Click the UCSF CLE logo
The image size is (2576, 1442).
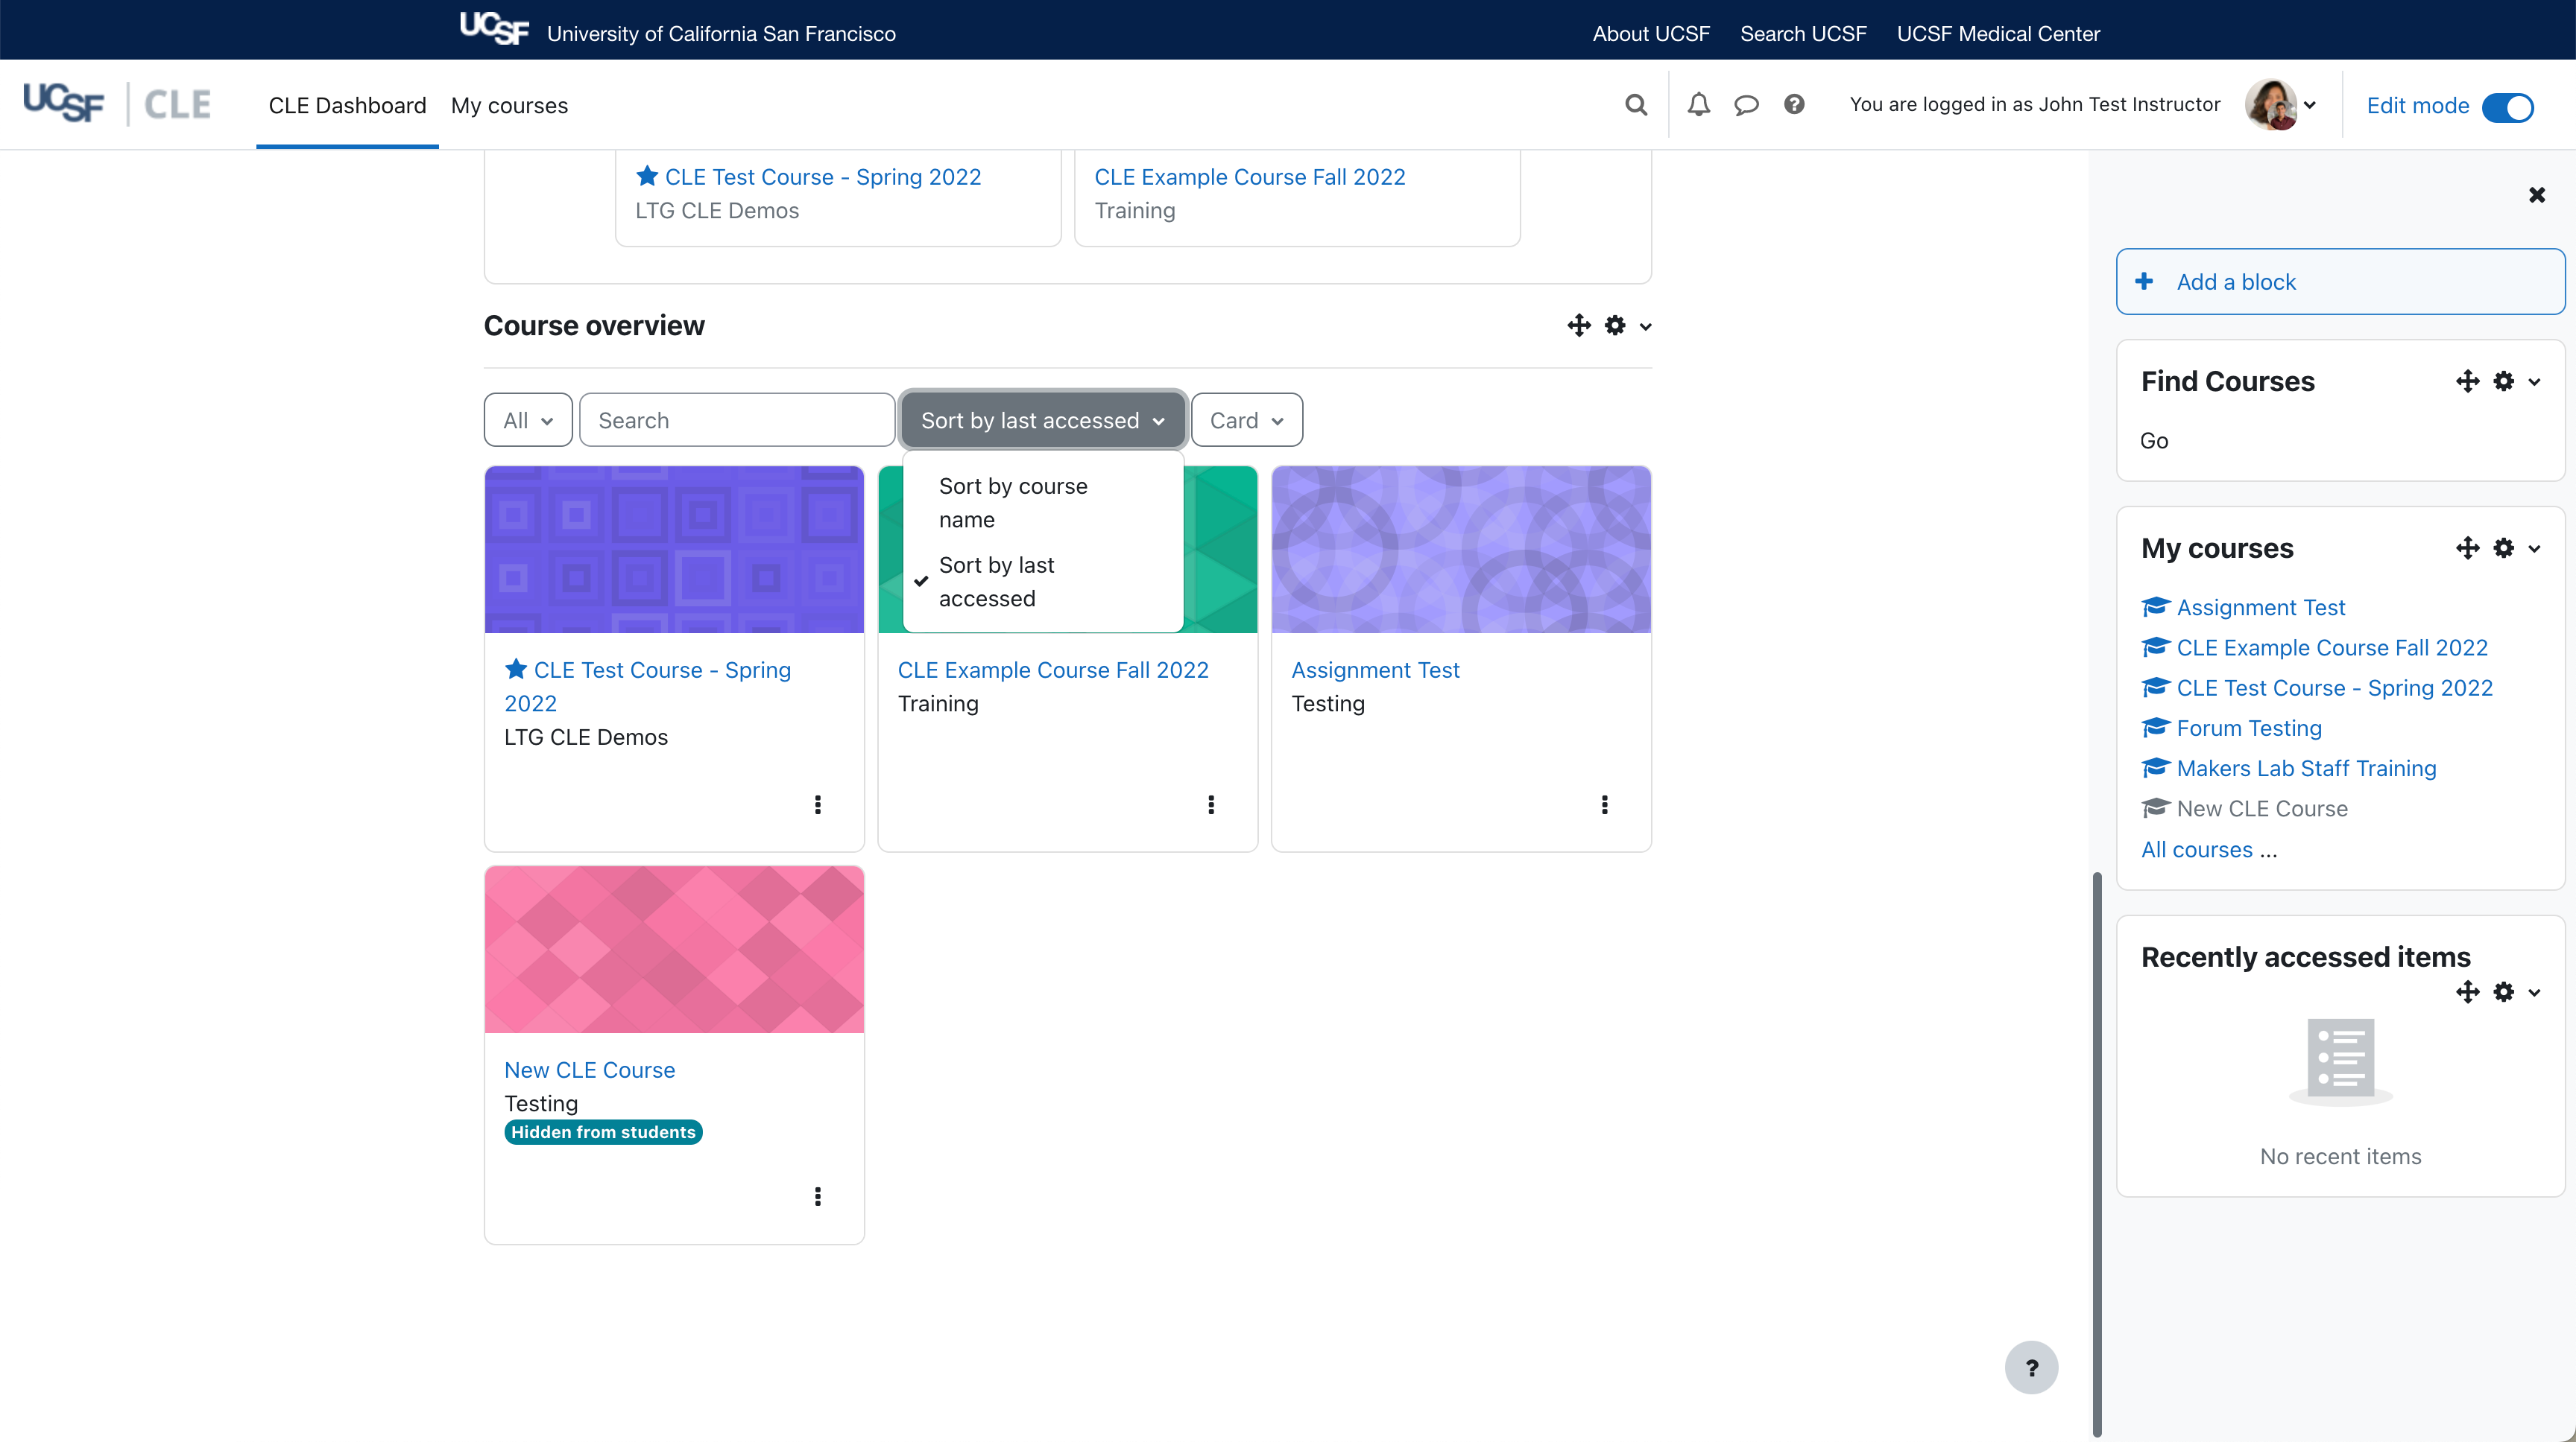click(117, 104)
